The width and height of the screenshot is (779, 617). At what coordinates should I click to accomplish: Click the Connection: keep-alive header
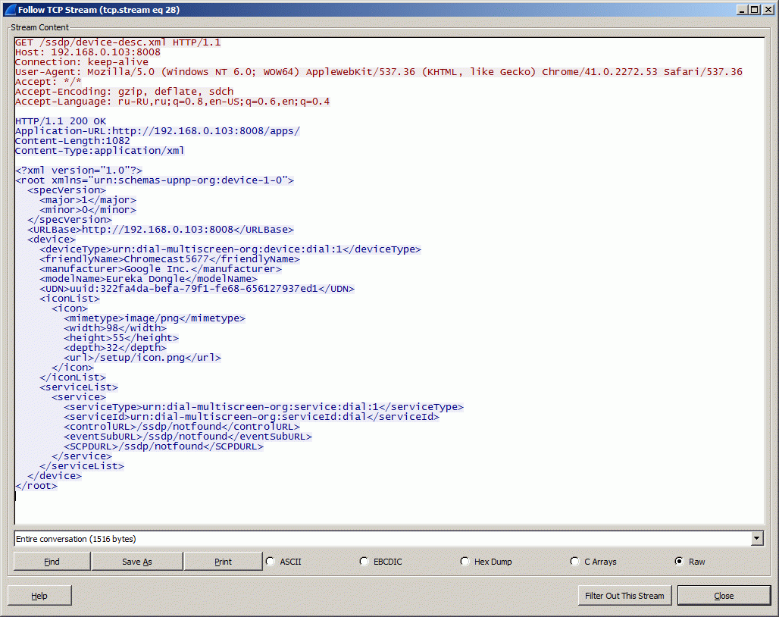tap(82, 62)
